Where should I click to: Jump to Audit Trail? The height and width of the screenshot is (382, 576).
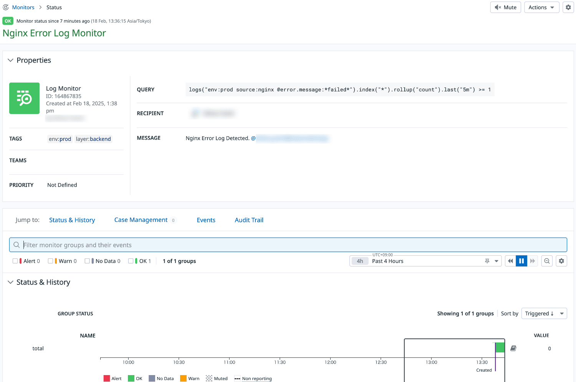tap(249, 220)
